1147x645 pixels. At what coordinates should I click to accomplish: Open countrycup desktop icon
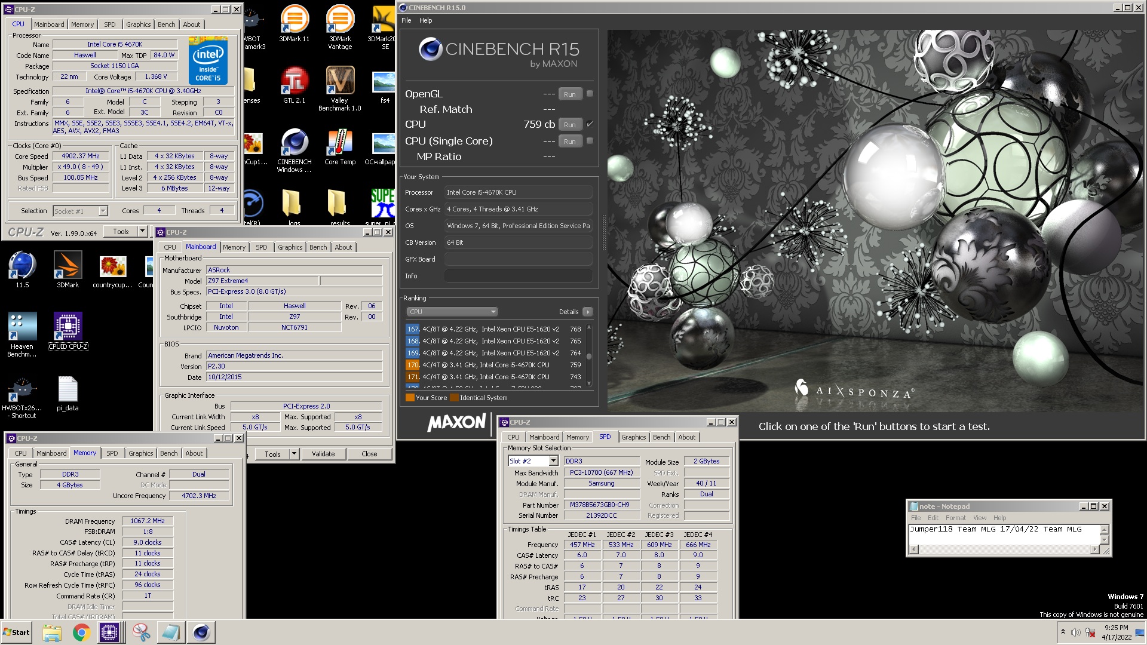(113, 272)
